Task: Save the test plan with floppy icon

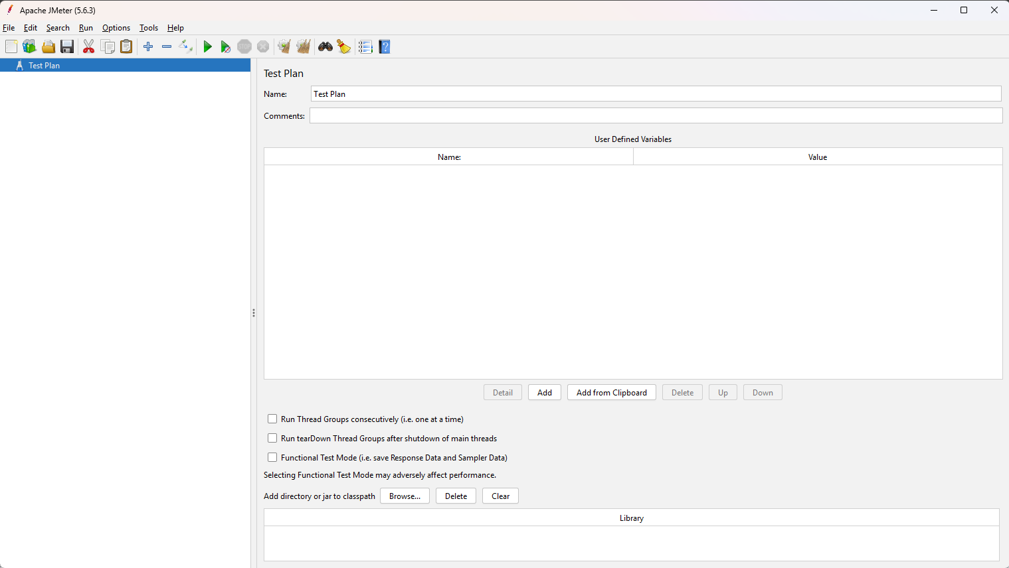Action: pos(67,46)
